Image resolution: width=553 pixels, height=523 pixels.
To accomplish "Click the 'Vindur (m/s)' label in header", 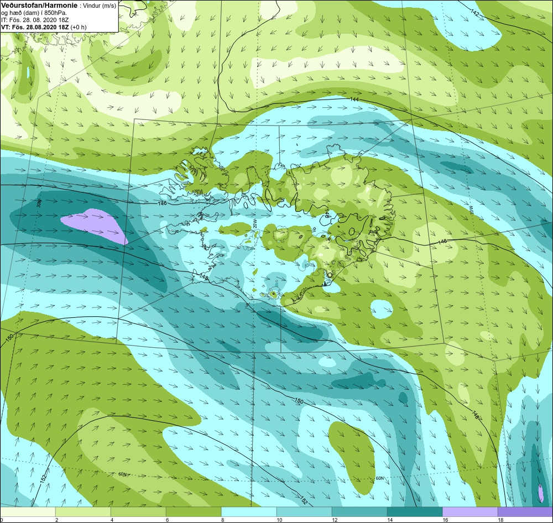I will coord(98,6).
